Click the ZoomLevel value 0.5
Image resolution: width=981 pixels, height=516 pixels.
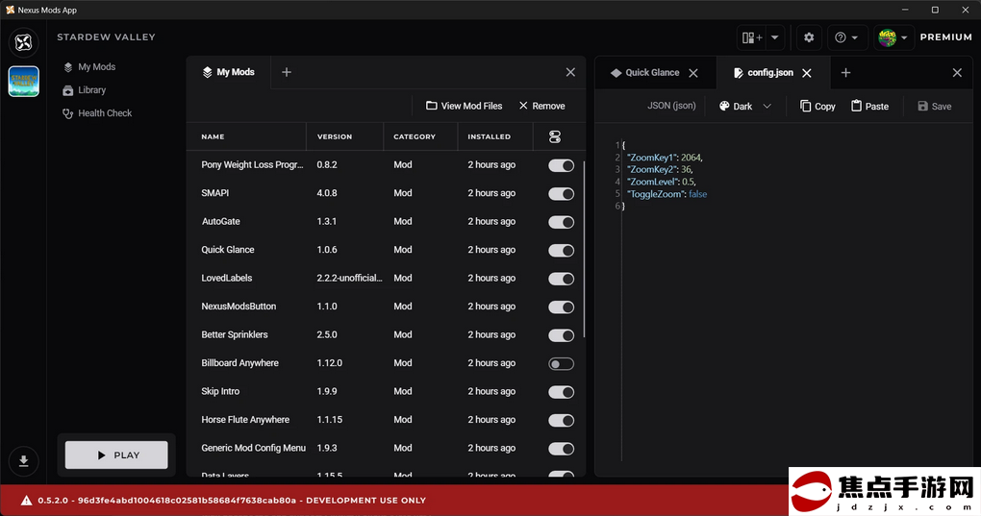689,182
